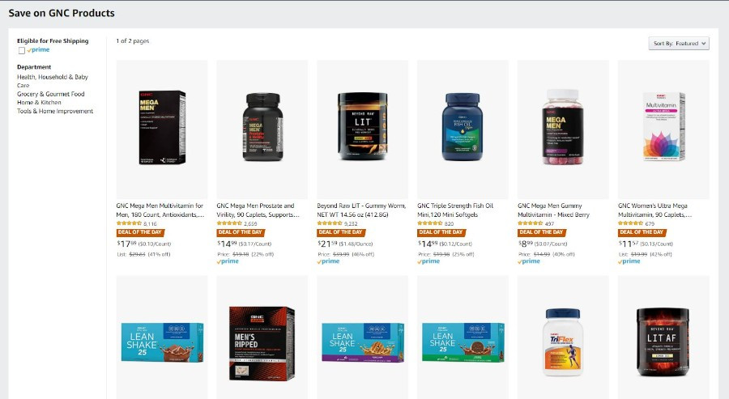View the TriFlex bottle image
The width and height of the screenshot is (729, 399).
click(563, 342)
